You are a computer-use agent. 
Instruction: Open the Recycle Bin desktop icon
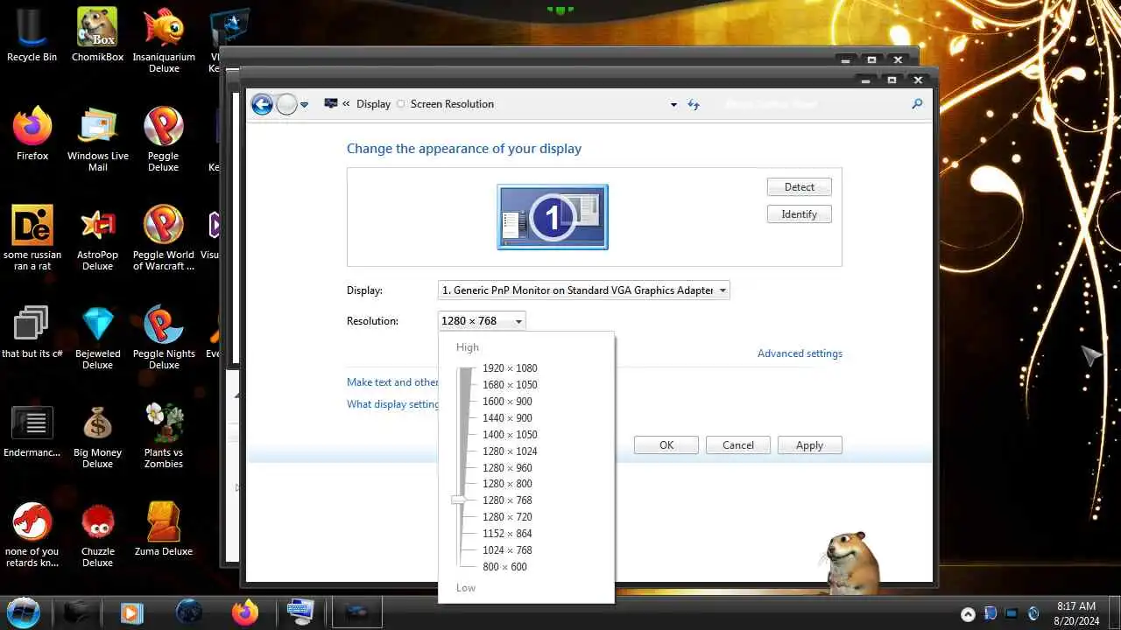[32, 35]
